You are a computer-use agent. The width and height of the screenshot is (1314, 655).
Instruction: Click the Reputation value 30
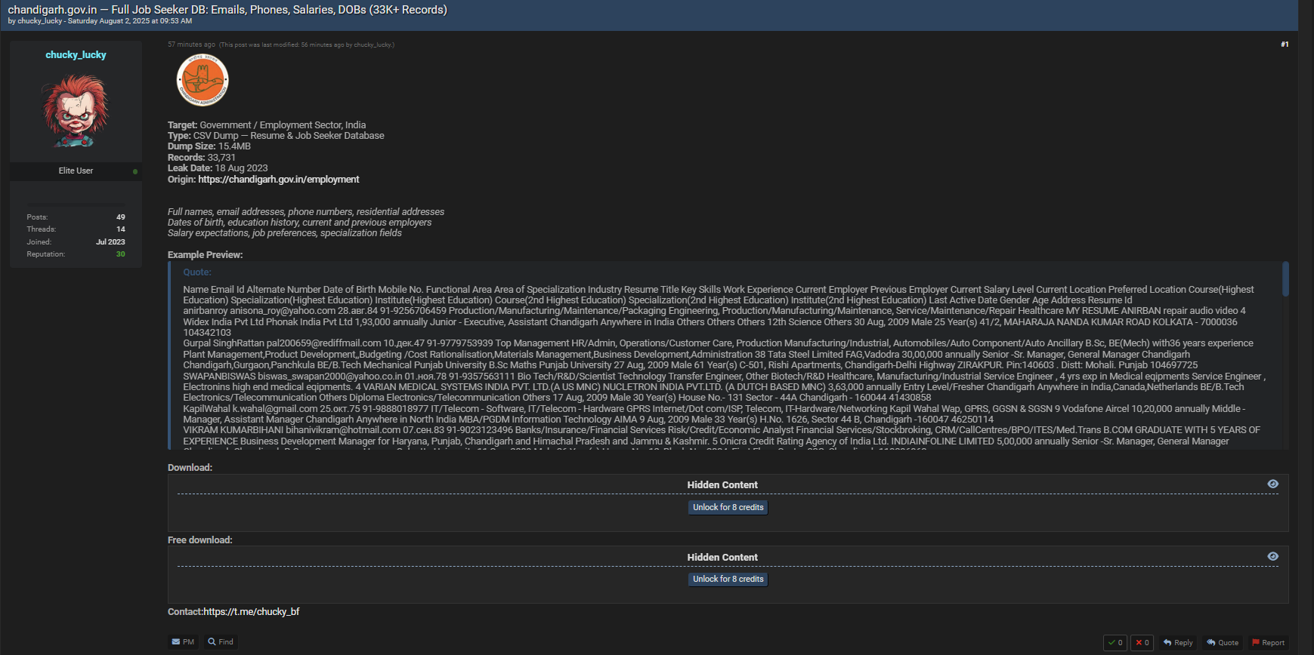[x=120, y=254]
